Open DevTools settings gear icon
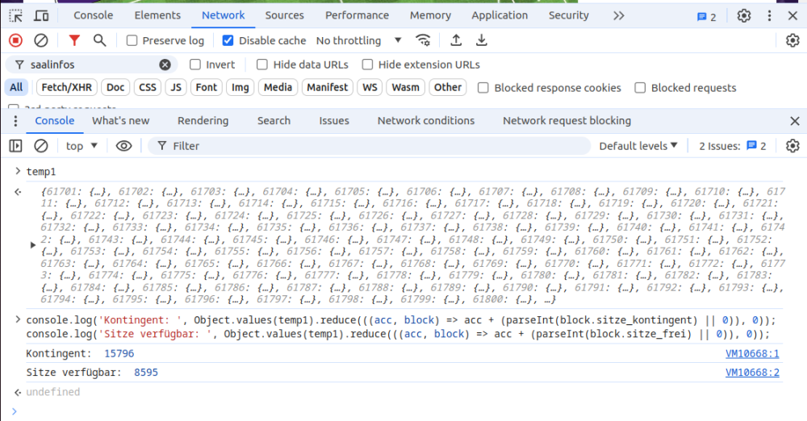807x421 pixels. coord(744,15)
